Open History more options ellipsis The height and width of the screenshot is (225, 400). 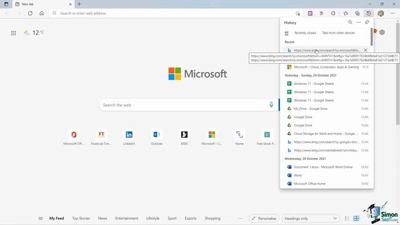359,22
